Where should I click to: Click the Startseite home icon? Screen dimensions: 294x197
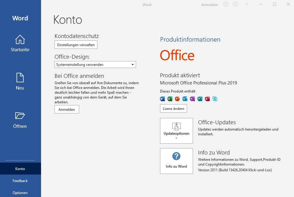tap(20, 40)
